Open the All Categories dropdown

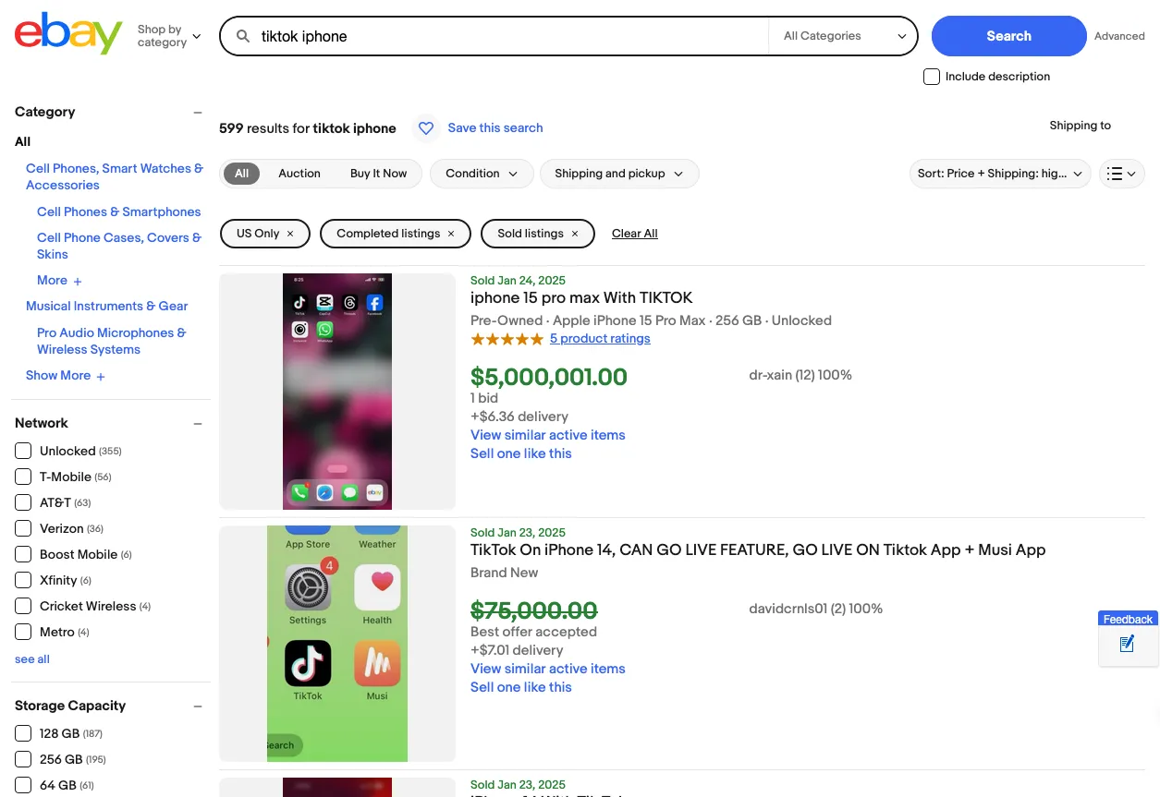point(843,36)
